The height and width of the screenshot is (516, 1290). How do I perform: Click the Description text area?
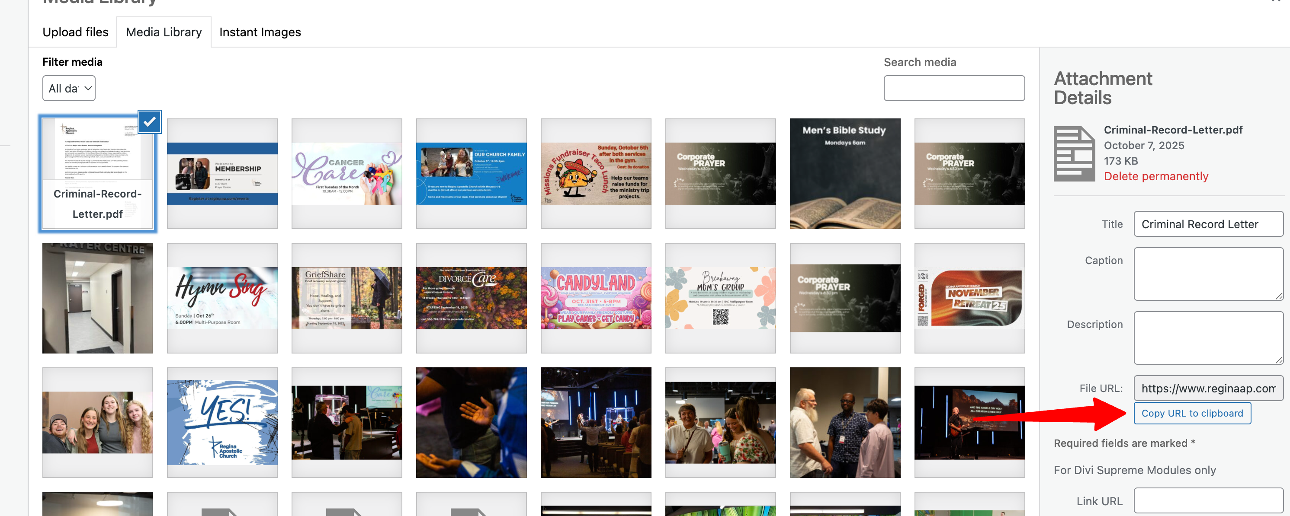tap(1208, 338)
